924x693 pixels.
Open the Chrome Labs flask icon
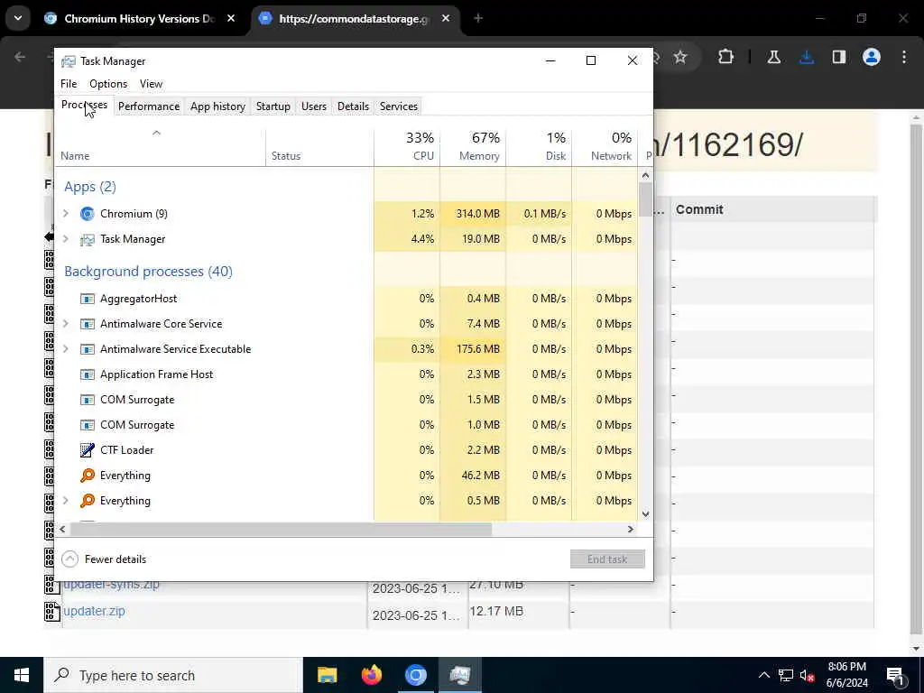pos(773,57)
